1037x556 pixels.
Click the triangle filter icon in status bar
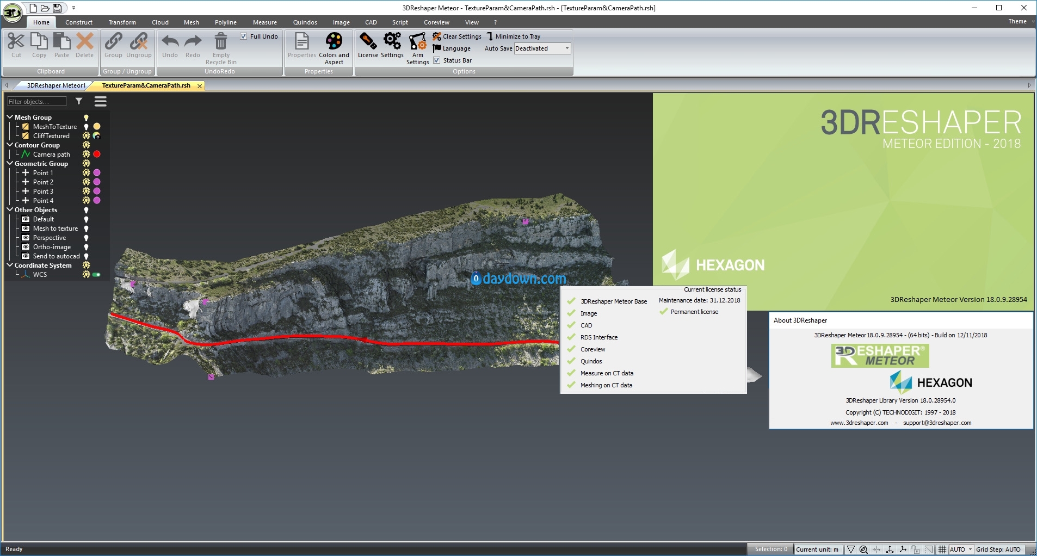tap(851, 549)
